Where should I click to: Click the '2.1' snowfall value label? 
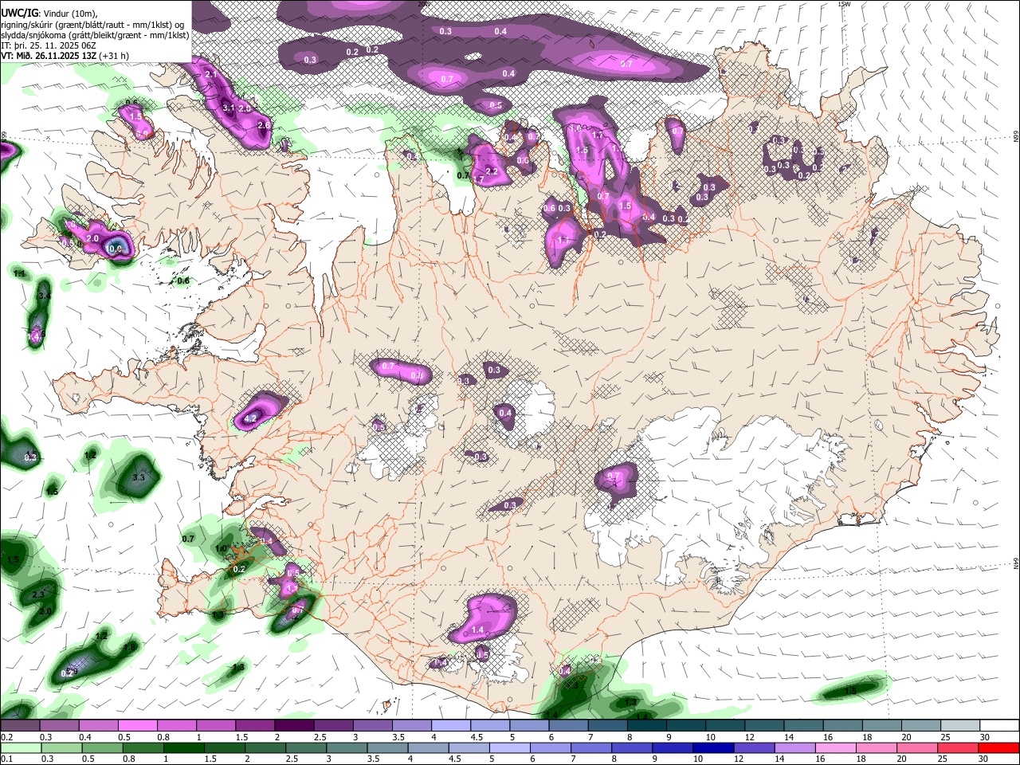tap(211, 73)
